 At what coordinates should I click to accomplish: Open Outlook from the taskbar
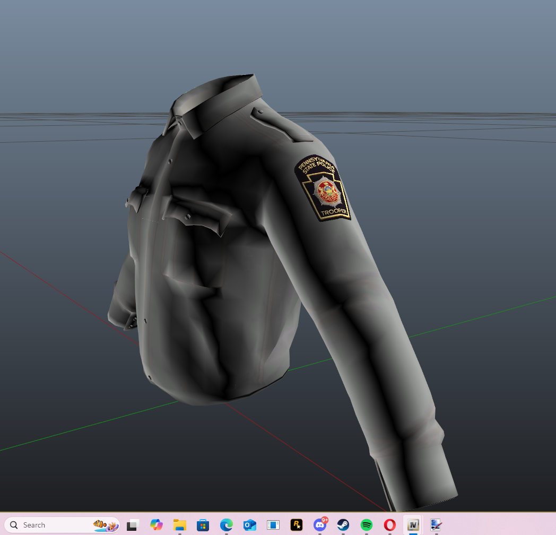(x=249, y=525)
